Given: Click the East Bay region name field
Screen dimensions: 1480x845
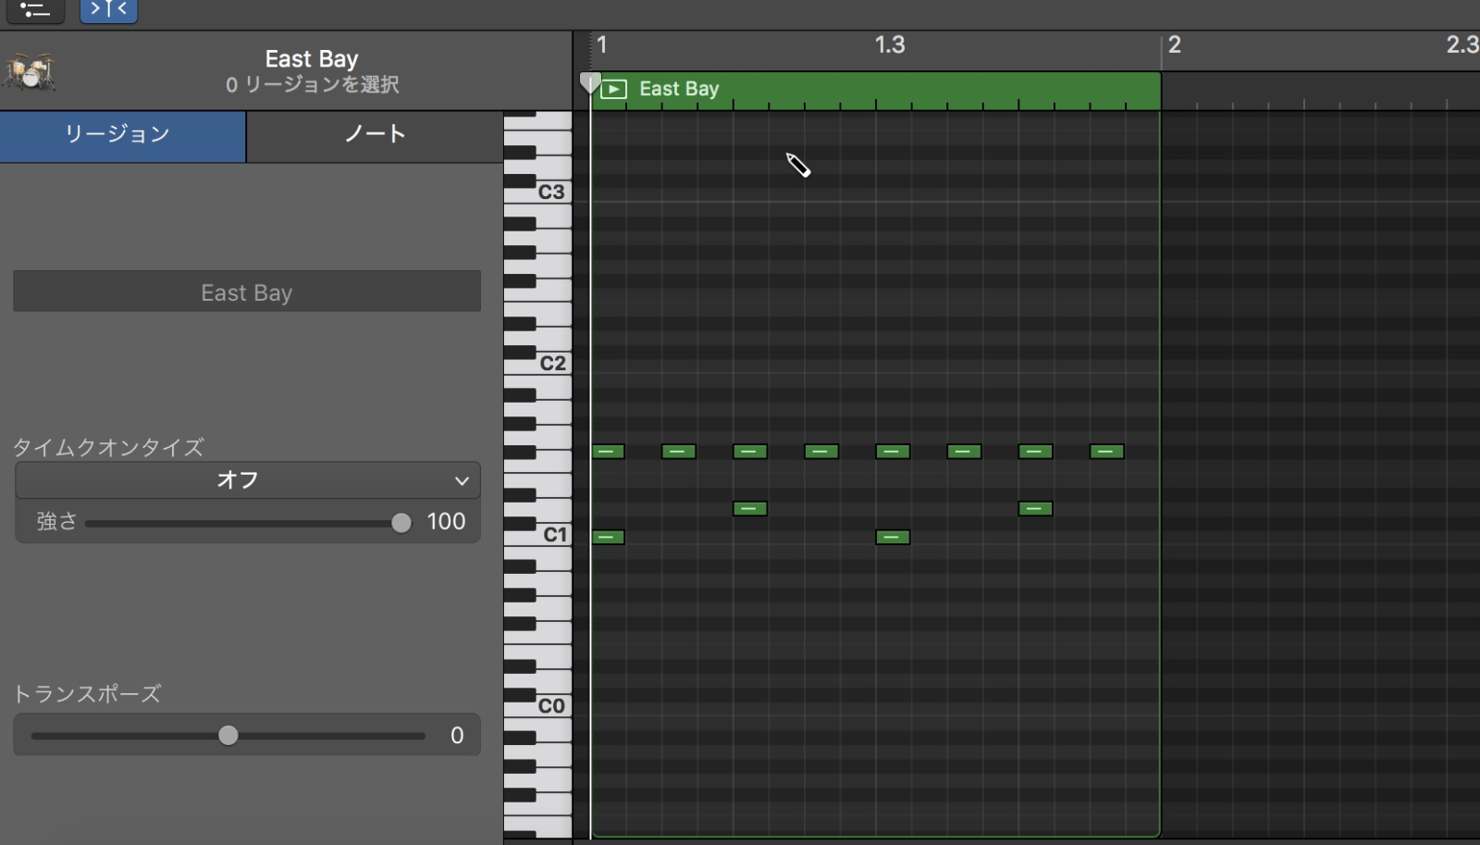Looking at the screenshot, I should point(246,292).
